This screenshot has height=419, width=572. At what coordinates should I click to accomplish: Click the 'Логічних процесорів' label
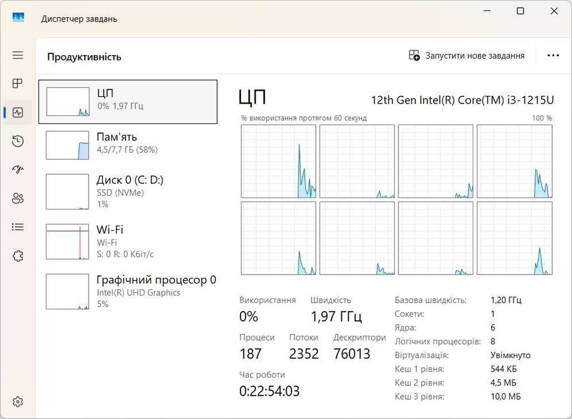437,342
